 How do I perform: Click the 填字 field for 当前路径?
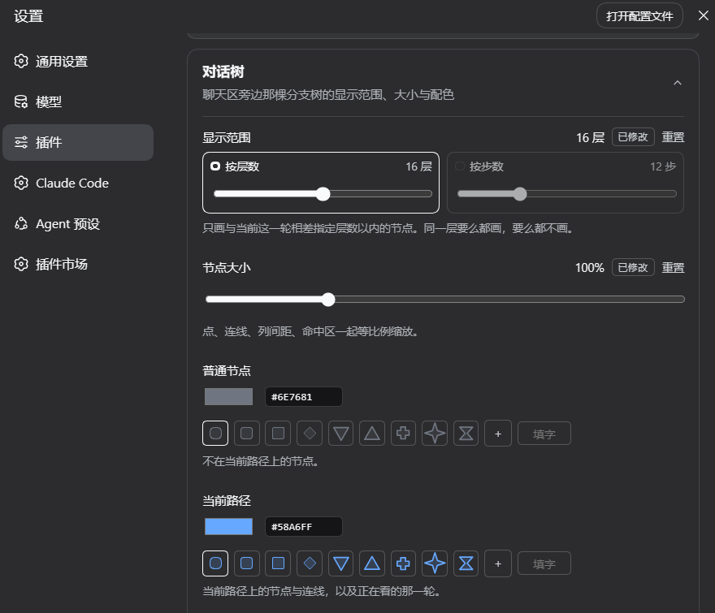click(544, 563)
